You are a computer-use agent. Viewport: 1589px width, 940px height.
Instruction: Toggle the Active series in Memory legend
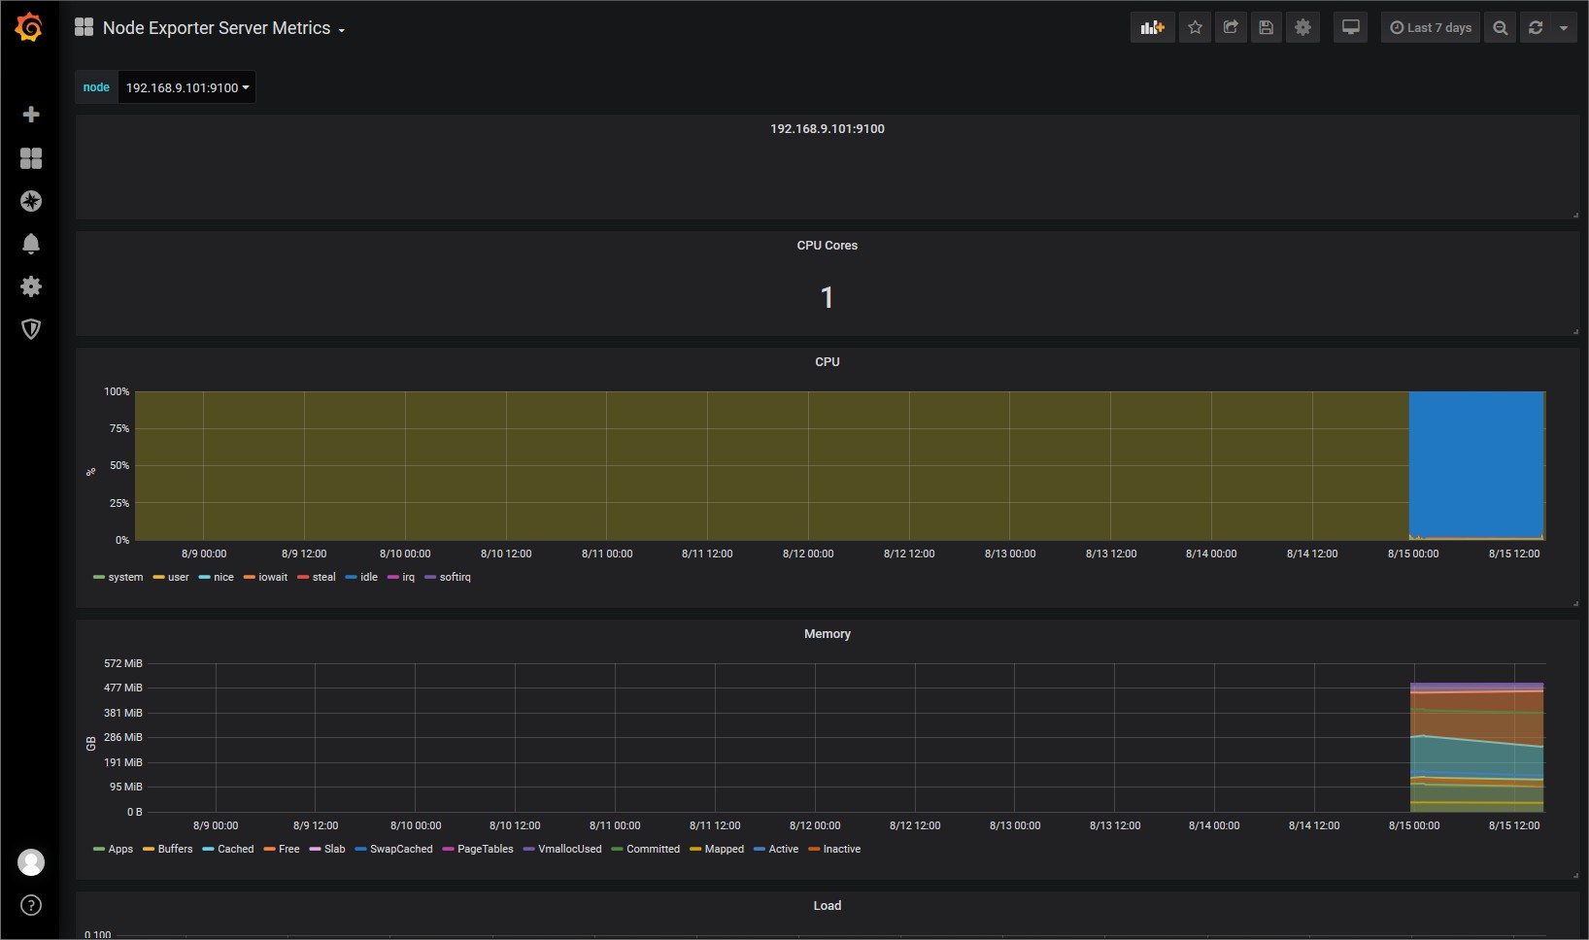tap(776, 850)
